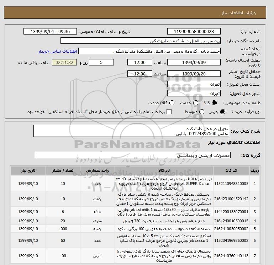Click the delivery province field تهران

point(194,84)
